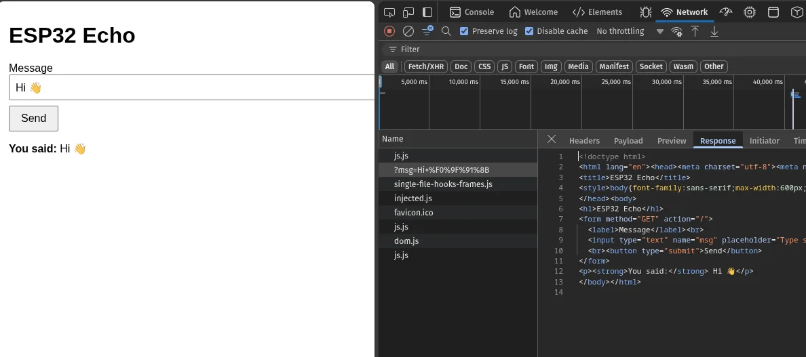The height and width of the screenshot is (357, 806).
Task: Open the Sources bug icon tab
Action: [x=645, y=12]
